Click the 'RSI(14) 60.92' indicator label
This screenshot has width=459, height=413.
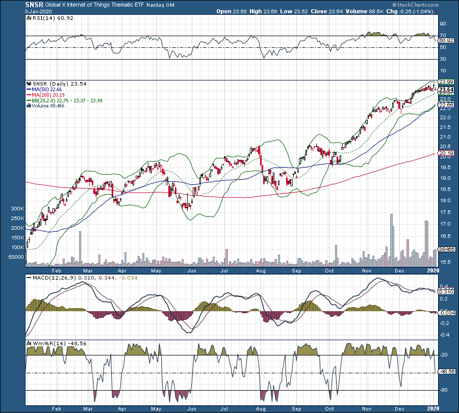pyautogui.click(x=53, y=18)
